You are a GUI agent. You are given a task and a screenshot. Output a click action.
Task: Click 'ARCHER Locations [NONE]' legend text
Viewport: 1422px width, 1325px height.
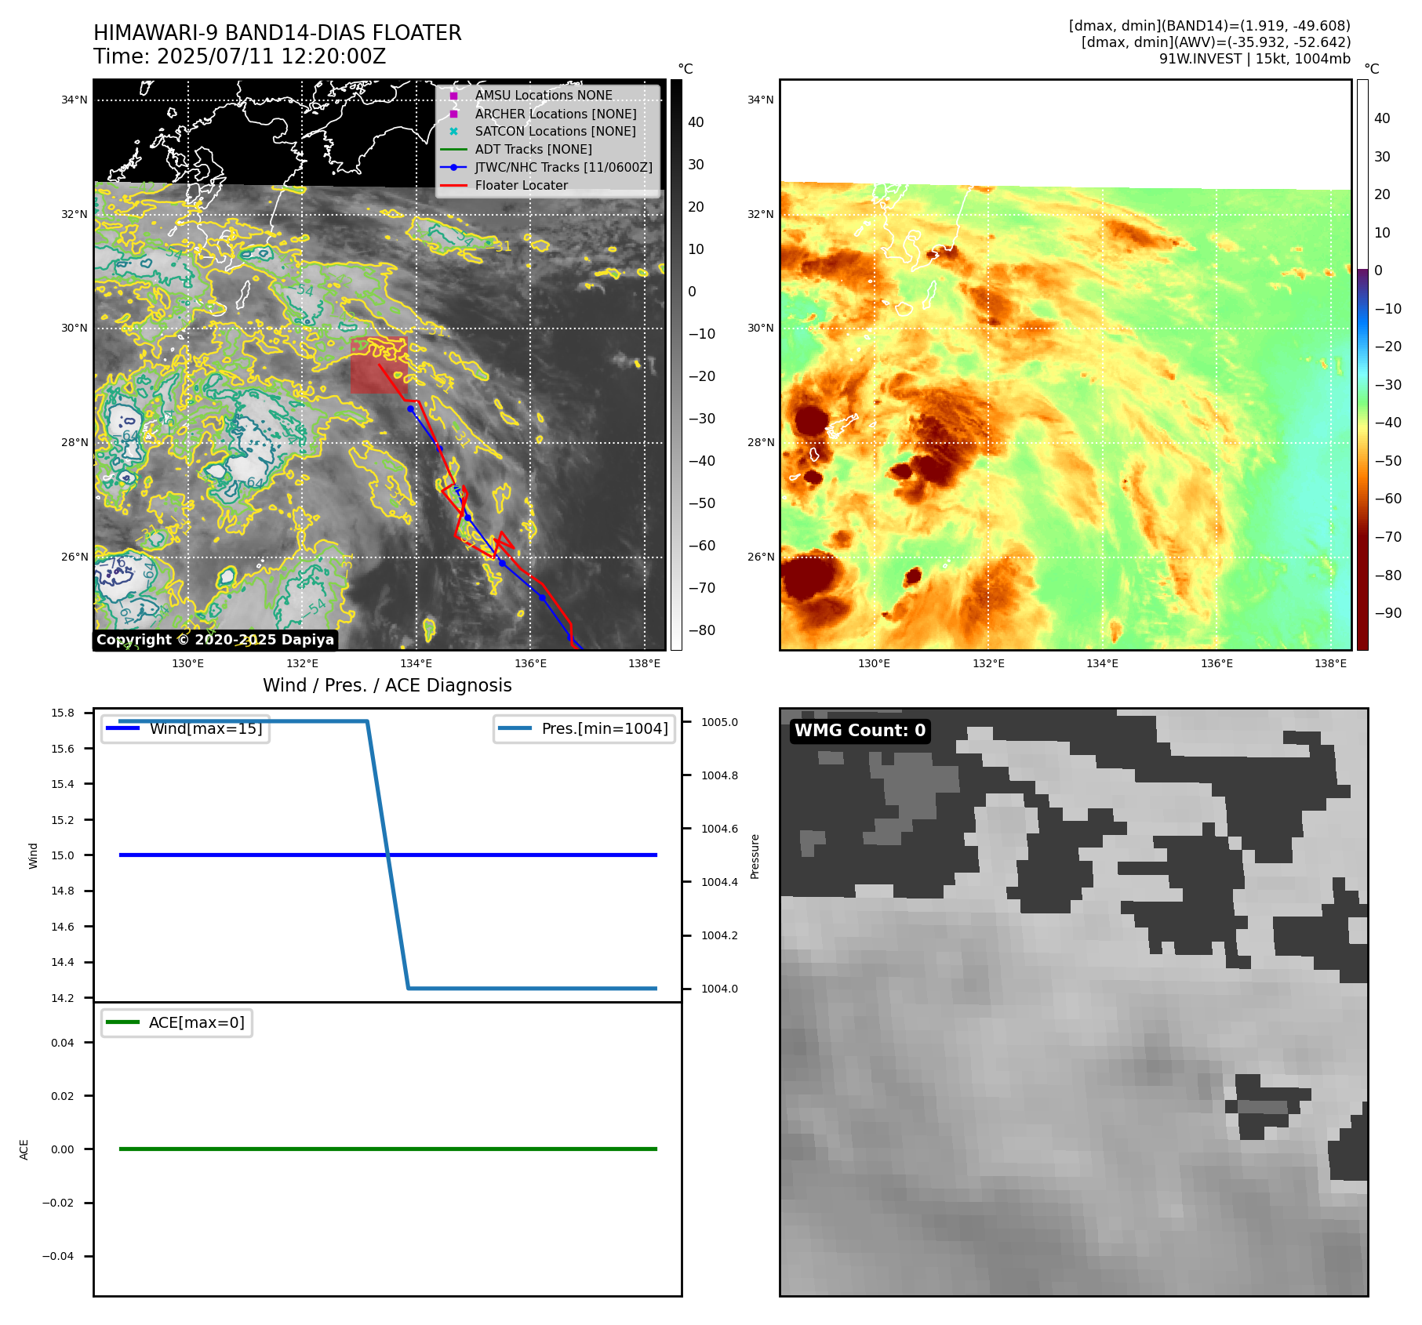[556, 114]
